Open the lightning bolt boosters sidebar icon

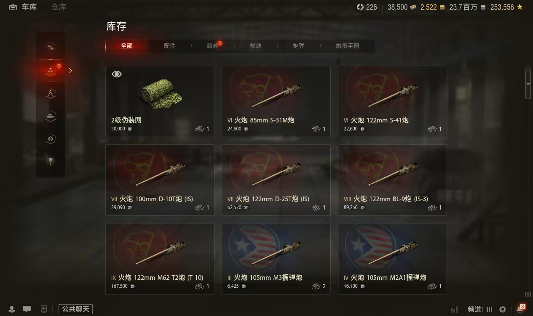(51, 139)
